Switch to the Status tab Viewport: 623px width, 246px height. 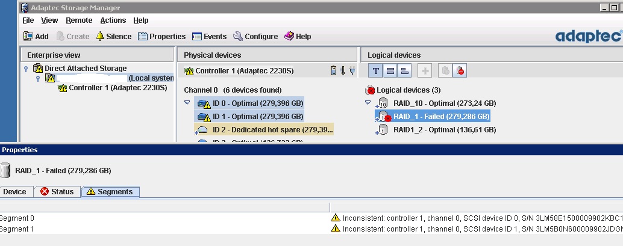click(57, 192)
